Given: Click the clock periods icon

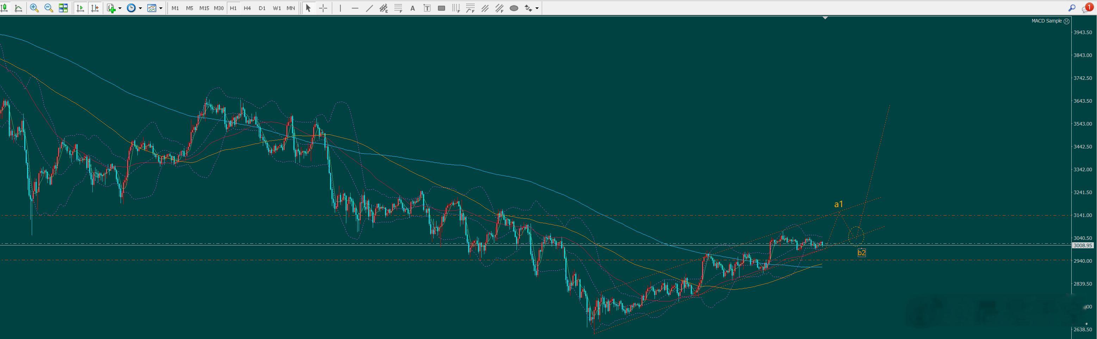Looking at the screenshot, I should pos(131,8).
